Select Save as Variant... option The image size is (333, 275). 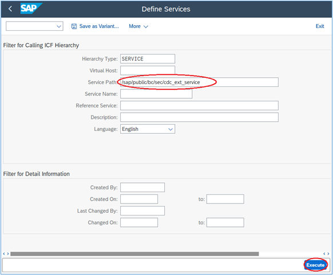(x=99, y=26)
